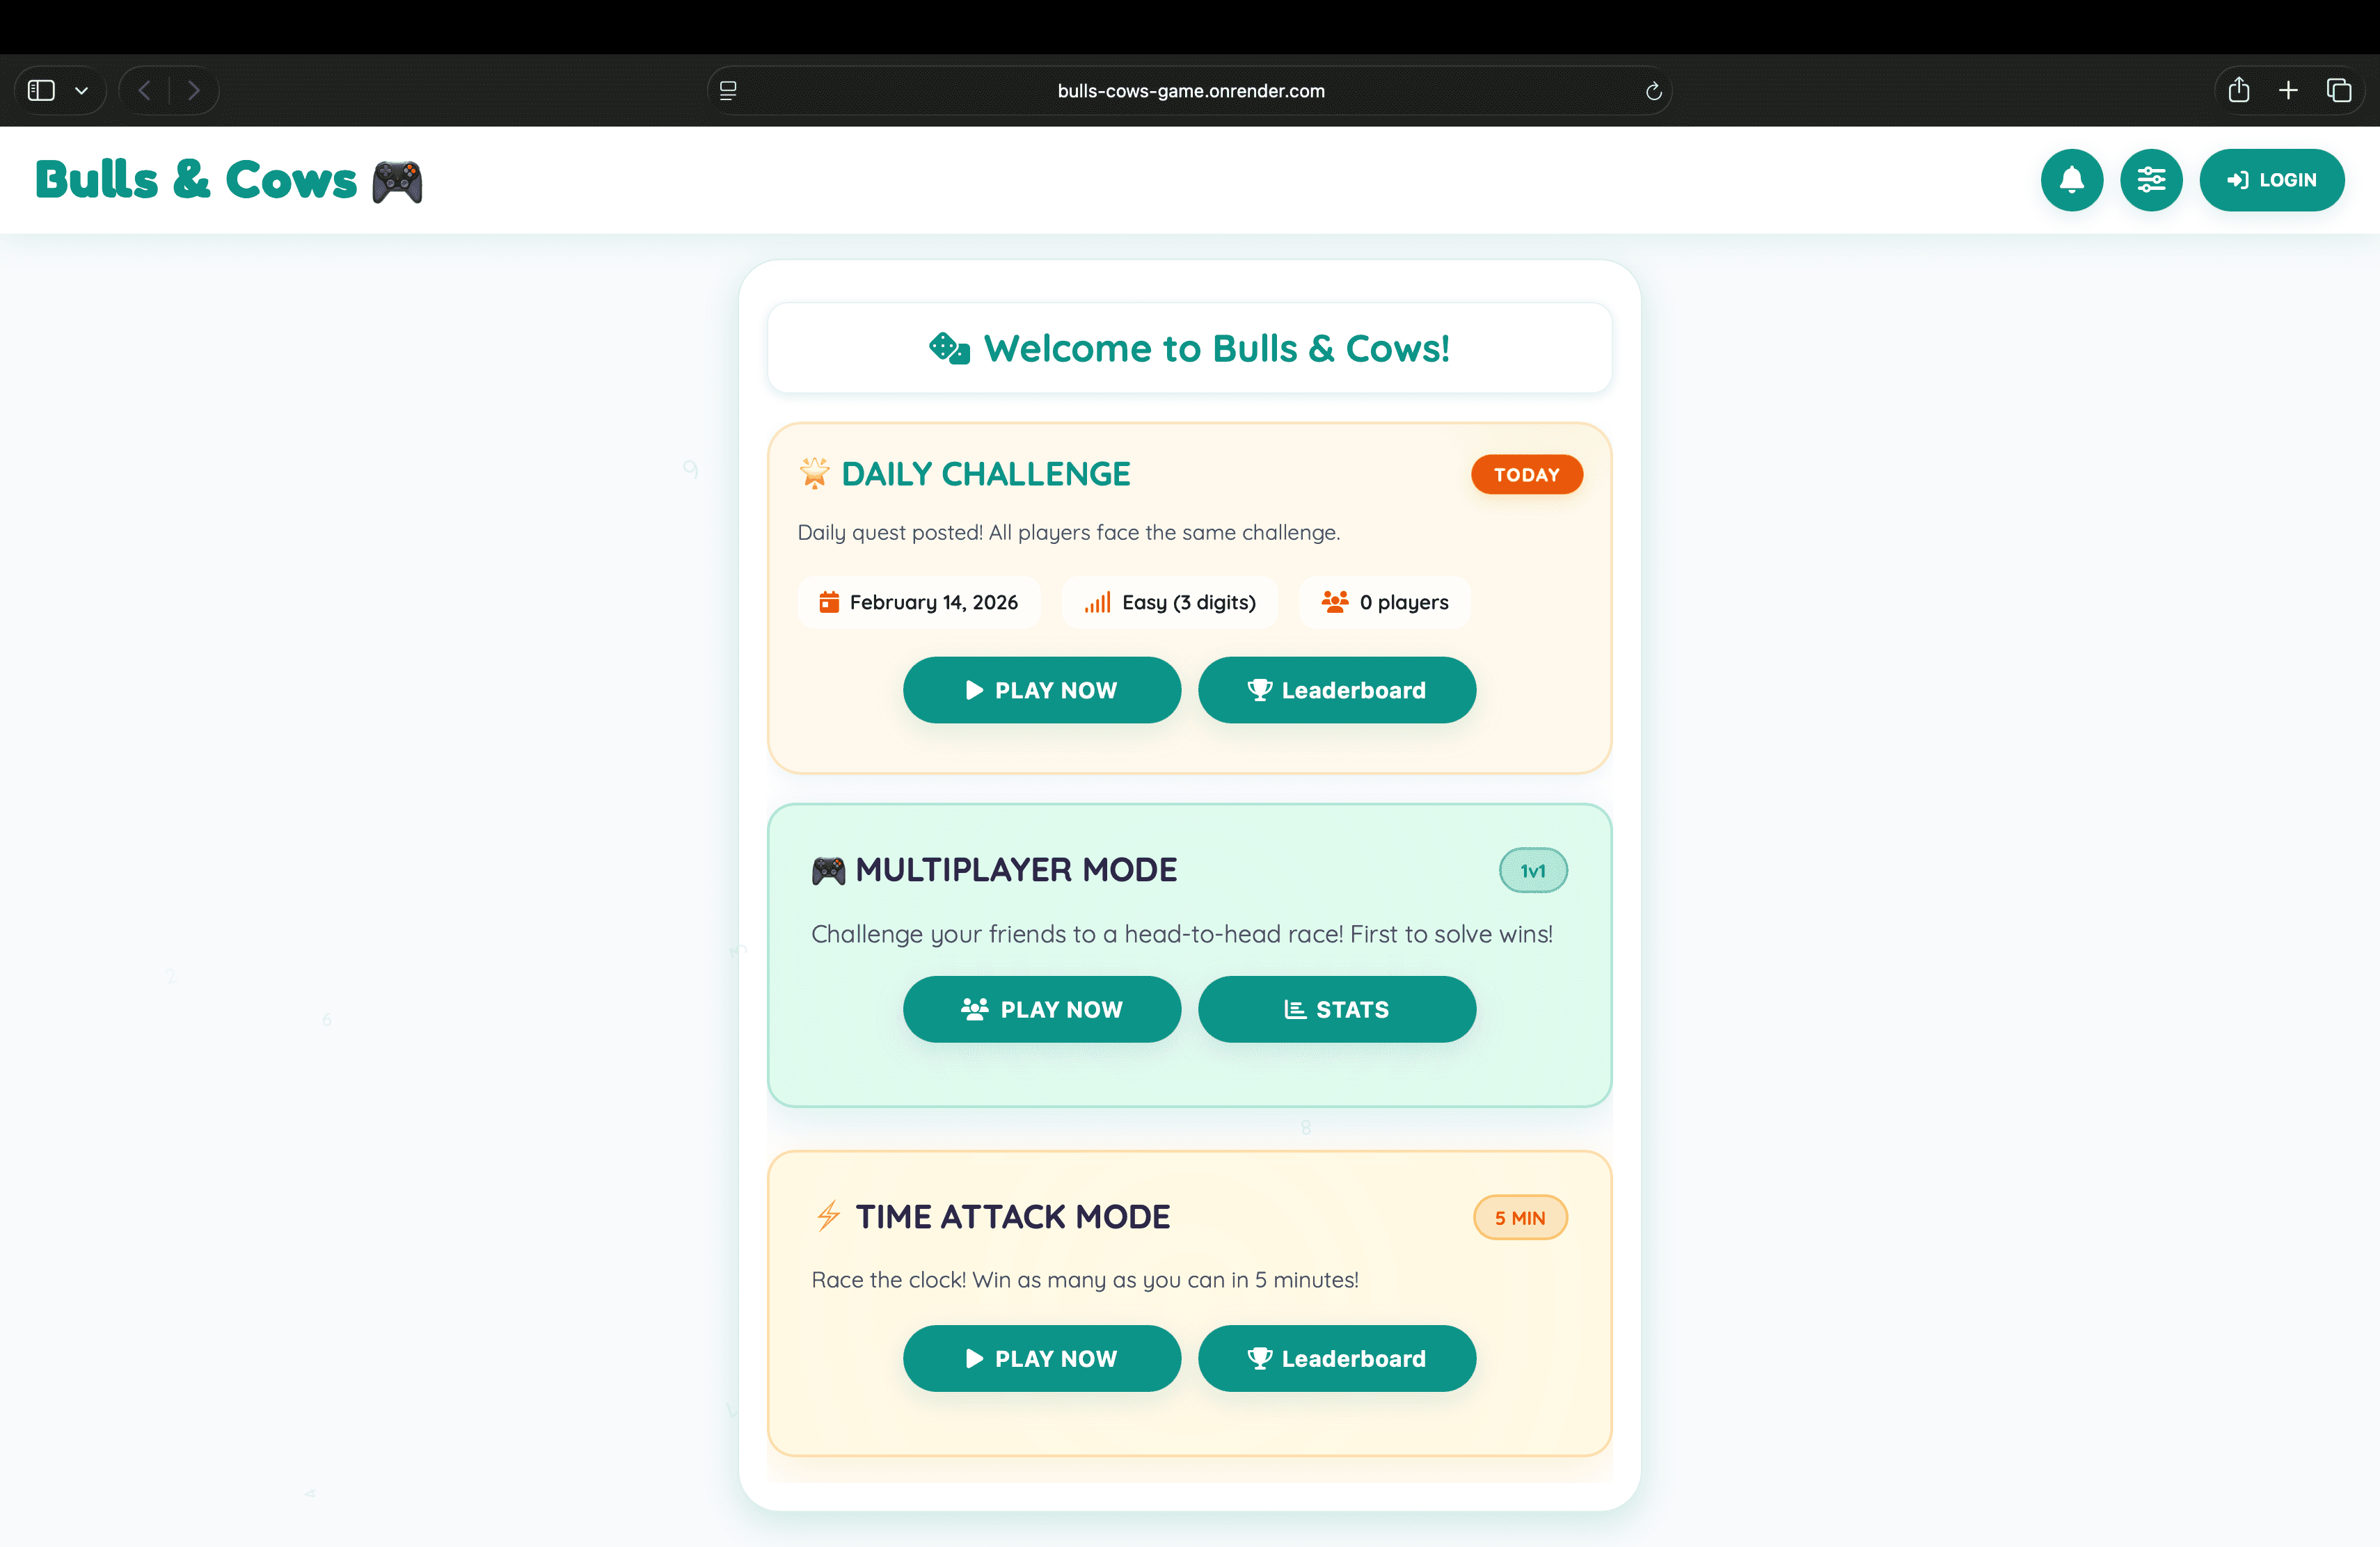Open settings sliders icon in header

tap(2150, 180)
